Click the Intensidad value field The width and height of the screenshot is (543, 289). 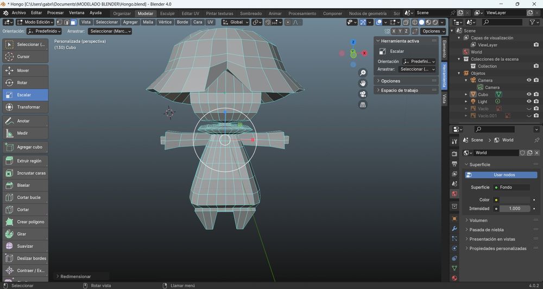[x=514, y=209]
